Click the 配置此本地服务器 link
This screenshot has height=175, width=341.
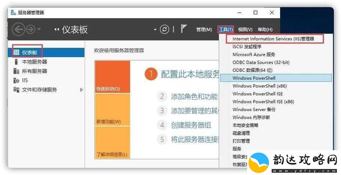click(190, 74)
